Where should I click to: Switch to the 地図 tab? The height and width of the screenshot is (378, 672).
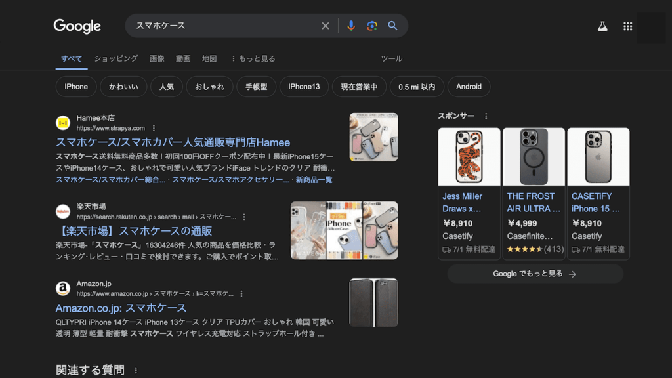tap(209, 58)
